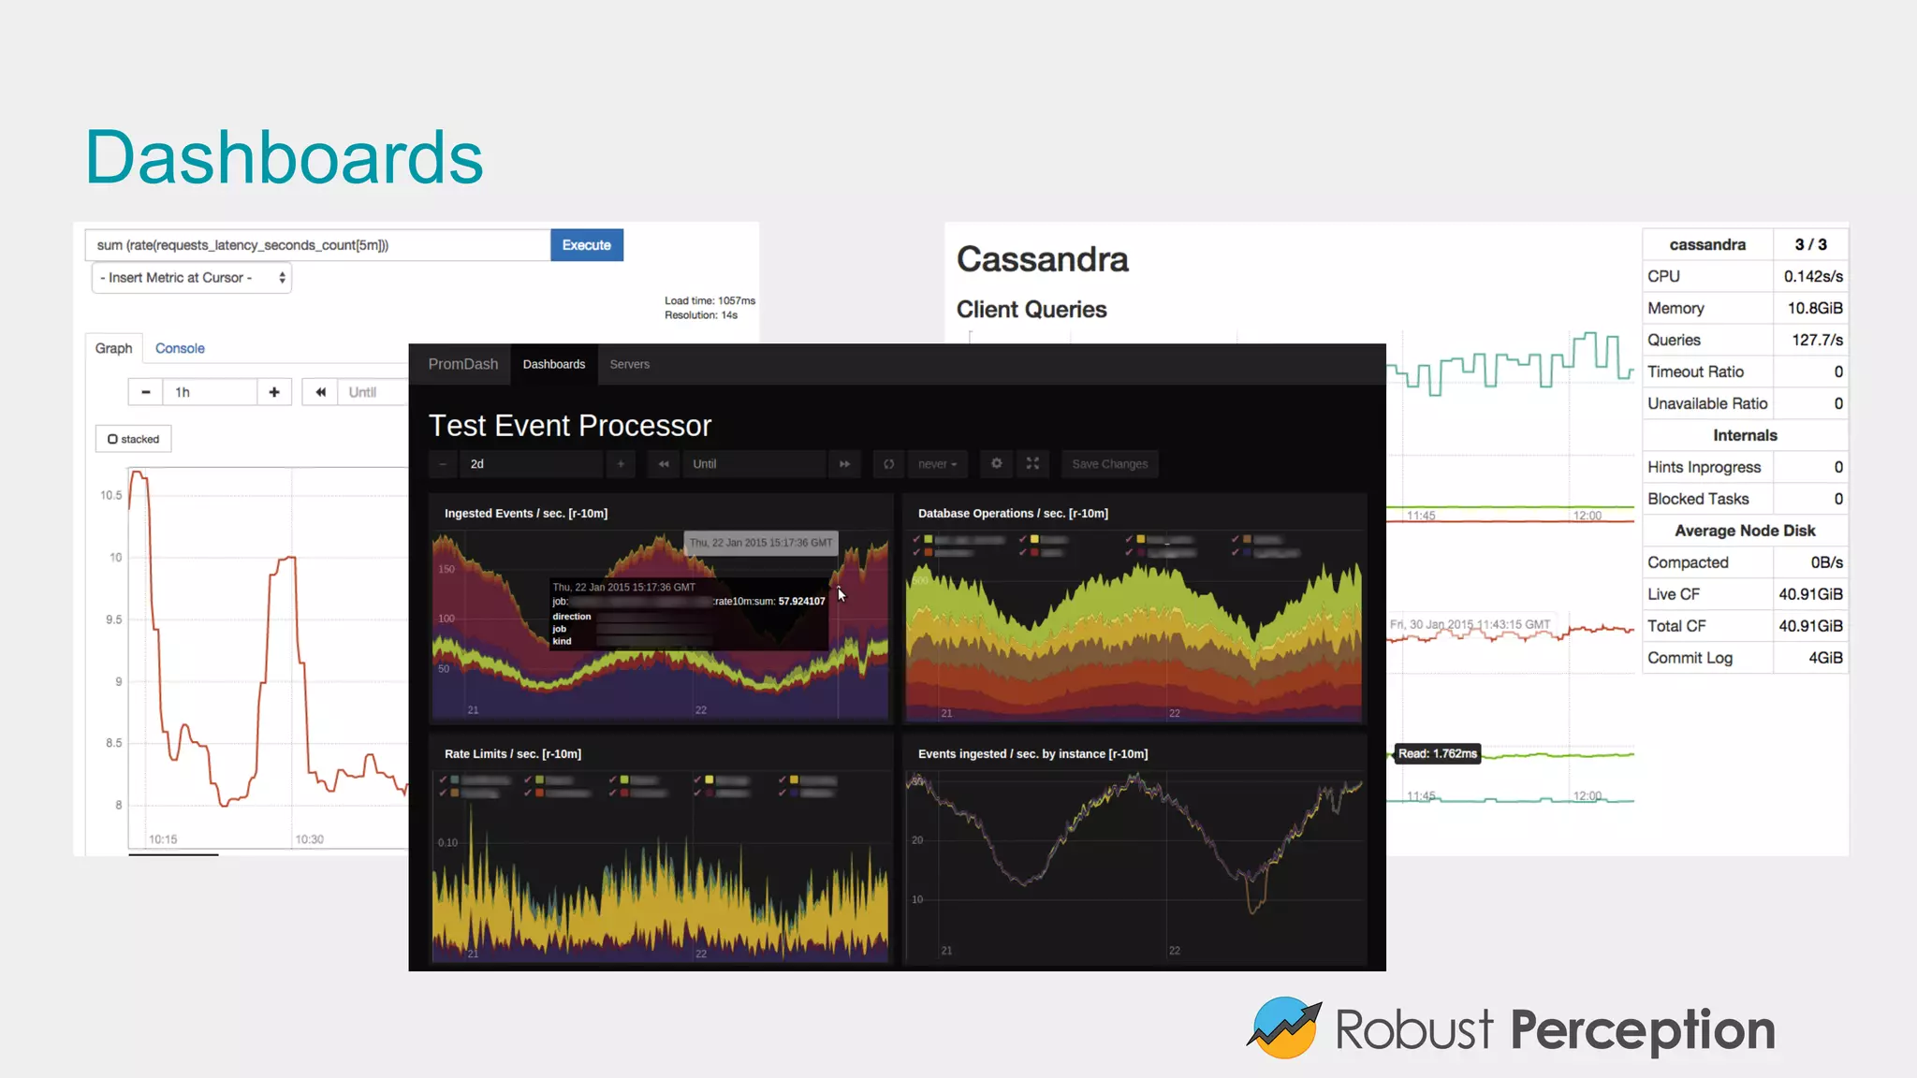This screenshot has width=1917, height=1078.
Task: Click yellow-green swatch in Database Operations legend
Action: point(929,540)
